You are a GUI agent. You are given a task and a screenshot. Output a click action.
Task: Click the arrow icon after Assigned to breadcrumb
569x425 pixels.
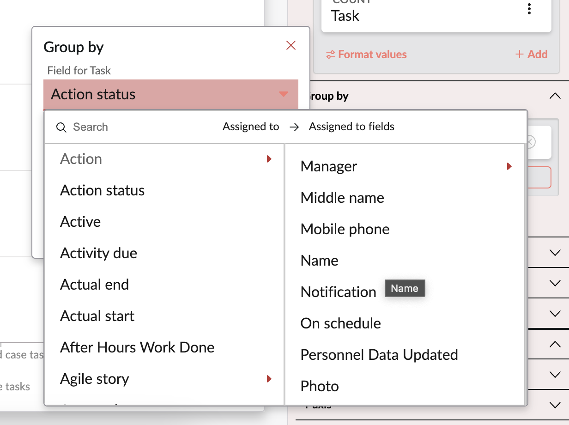tap(294, 126)
